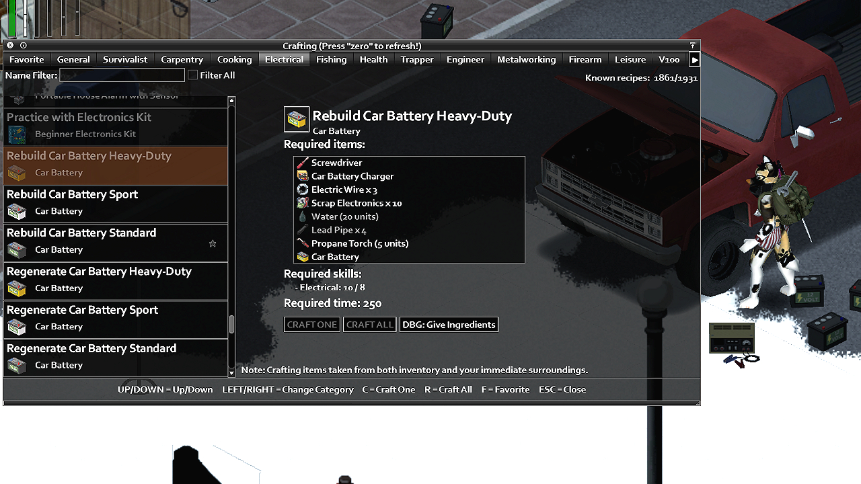The height and width of the screenshot is (484, 861).
Task: Click the pin icon in crafting window title bar
Action: 693,46
